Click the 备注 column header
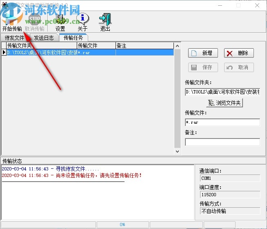The image size is (267, 229). tap(145, 45)
